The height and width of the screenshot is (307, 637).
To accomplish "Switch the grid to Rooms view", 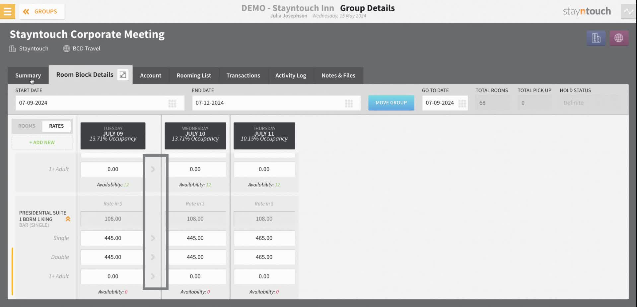I will (27, 126).
